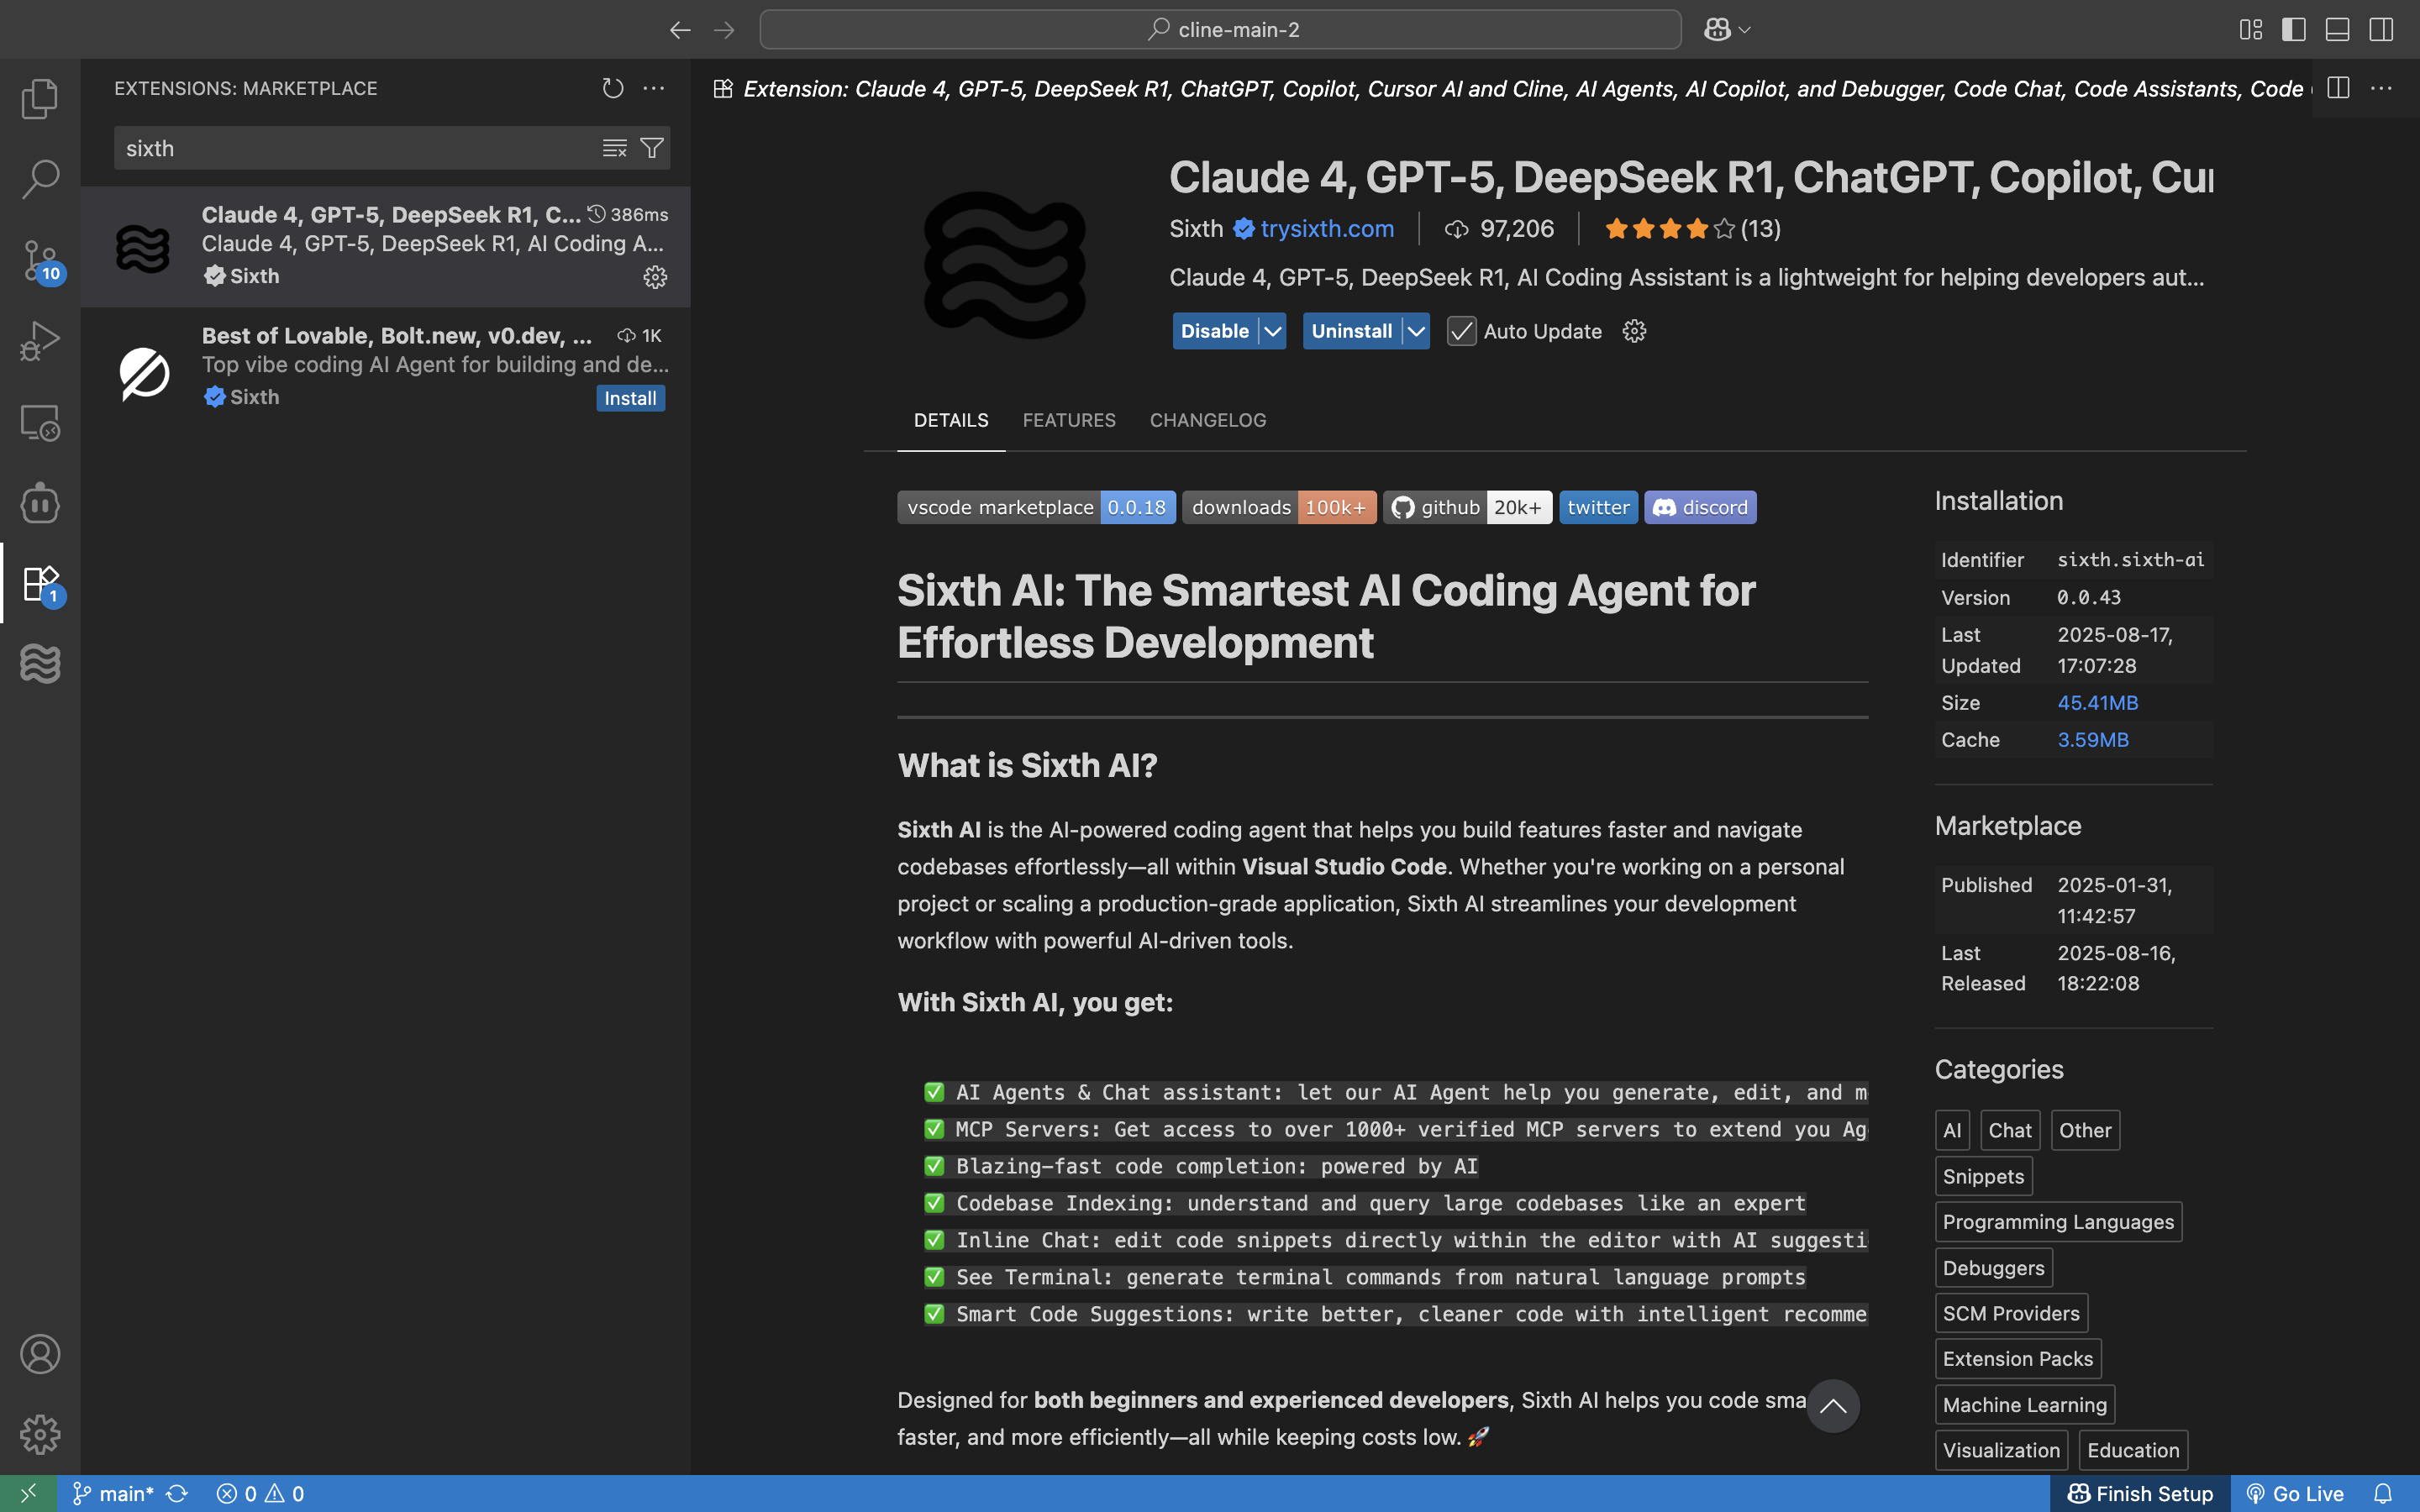Disable the Sixth extension
The width and height of the screenshot is (2420, 1512).
(1215, 331)
